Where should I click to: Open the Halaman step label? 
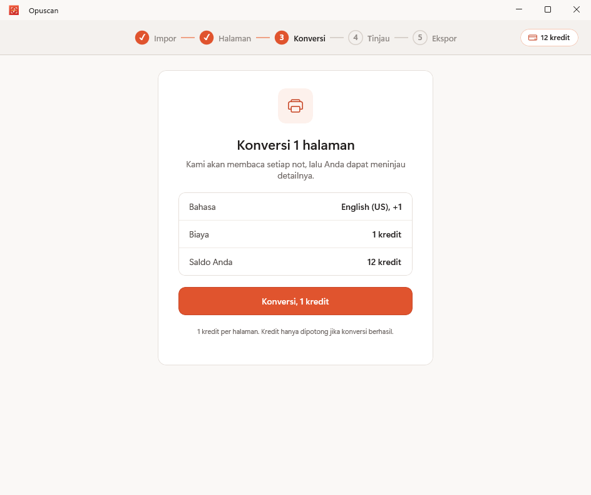235,38
